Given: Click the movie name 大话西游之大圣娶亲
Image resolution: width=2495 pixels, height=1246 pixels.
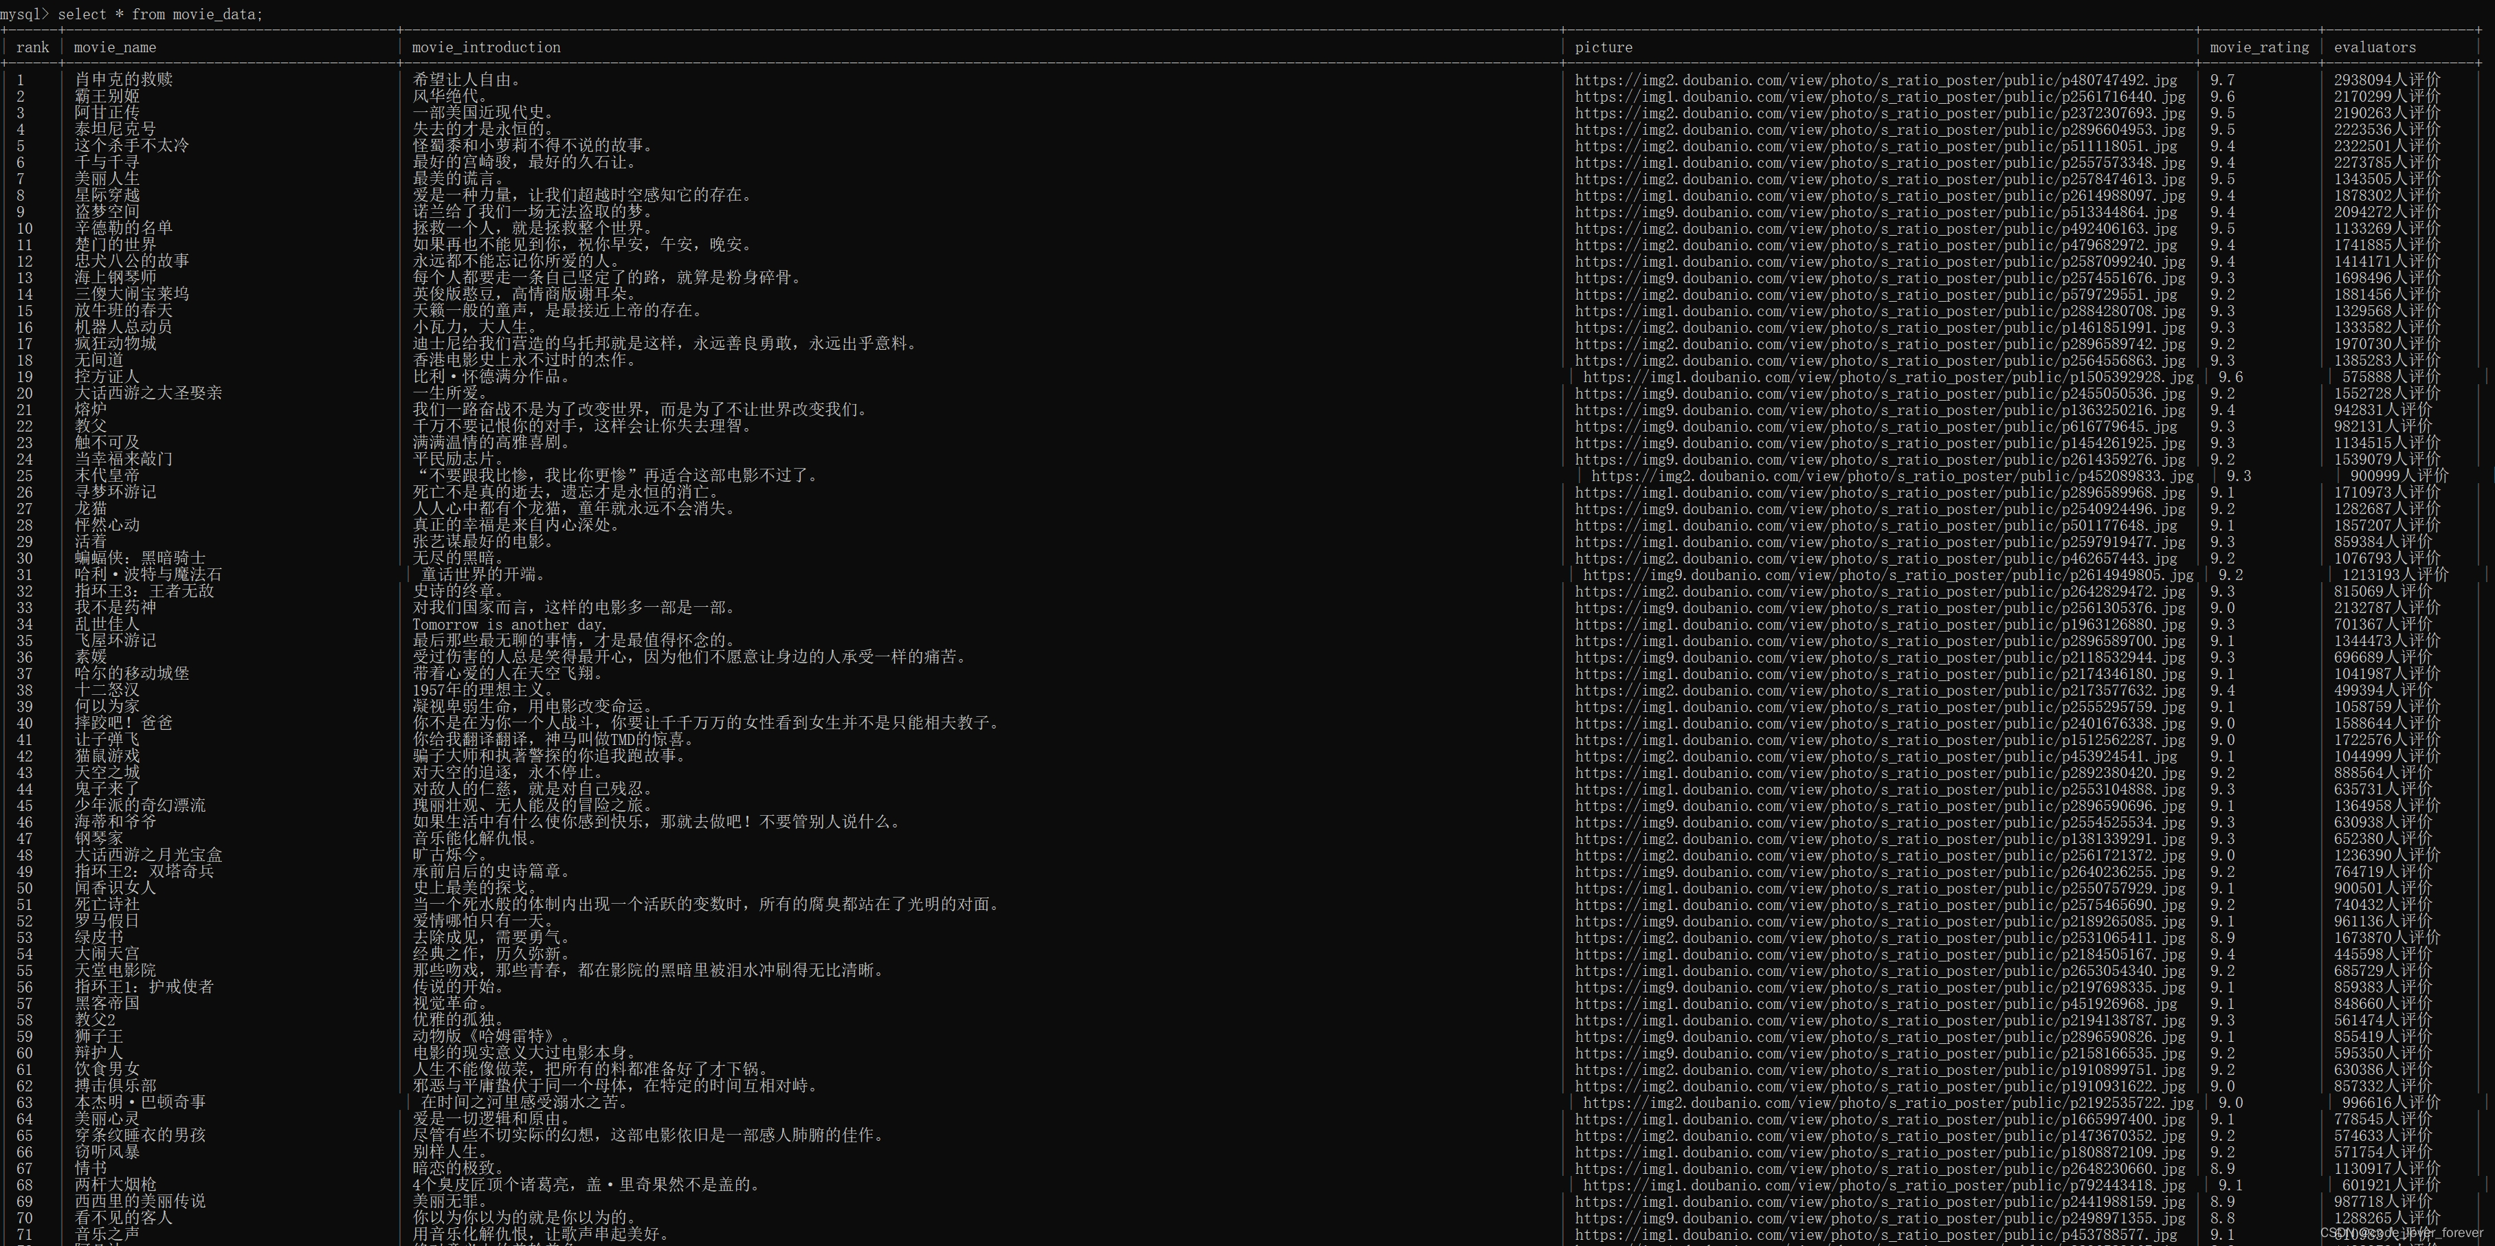Looking at the screenshot, I should pyautogui.click(x=148, y=393).
